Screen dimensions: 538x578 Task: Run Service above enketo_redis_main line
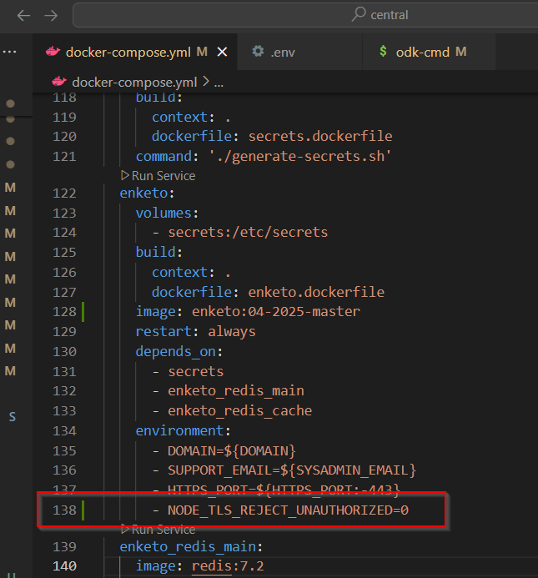(x=158, y=530)
